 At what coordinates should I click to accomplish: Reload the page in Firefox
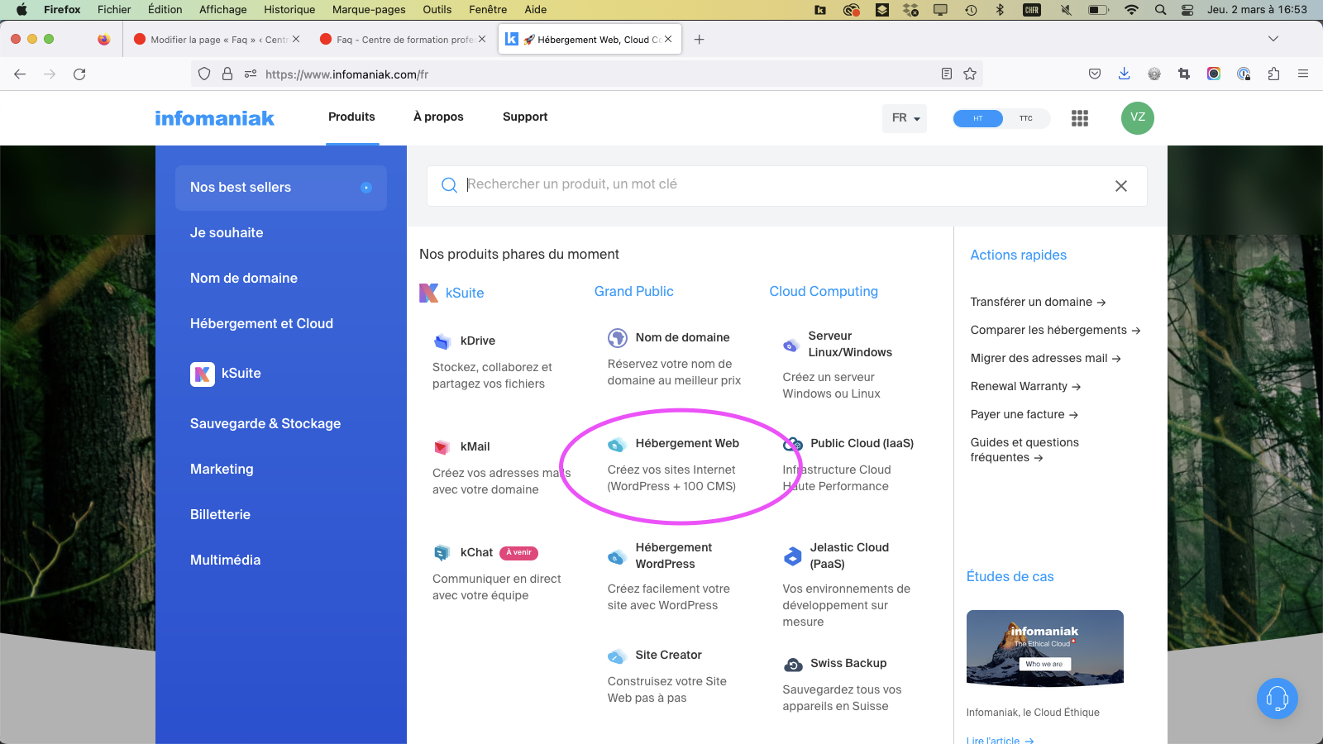[79, 74]
